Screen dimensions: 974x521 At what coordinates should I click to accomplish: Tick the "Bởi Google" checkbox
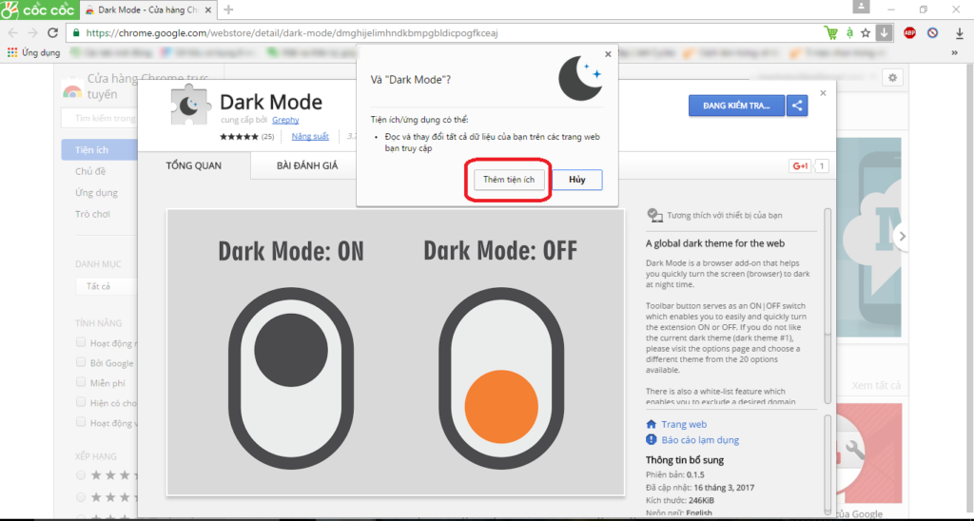tap(81, 362)
